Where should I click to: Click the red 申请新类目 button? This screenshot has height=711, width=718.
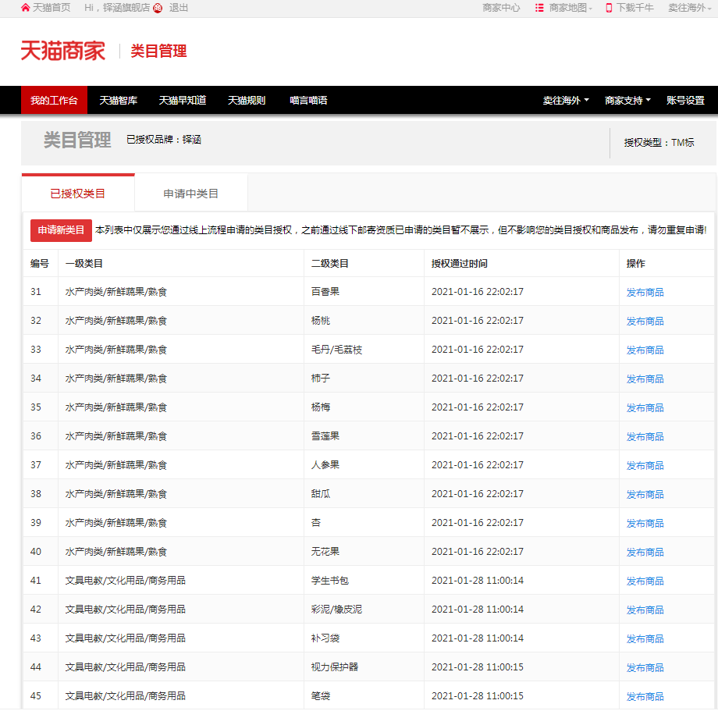point(61,230)
